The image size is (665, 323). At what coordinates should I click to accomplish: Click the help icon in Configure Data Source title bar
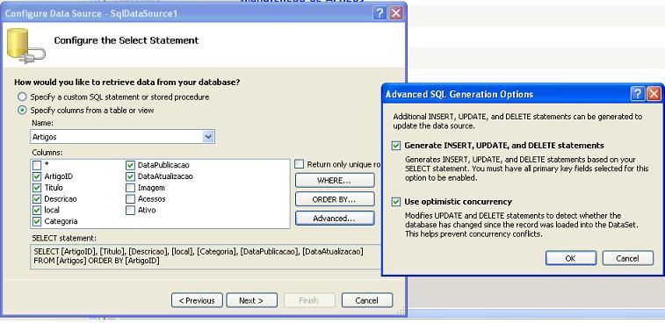[x=379, y=13]
